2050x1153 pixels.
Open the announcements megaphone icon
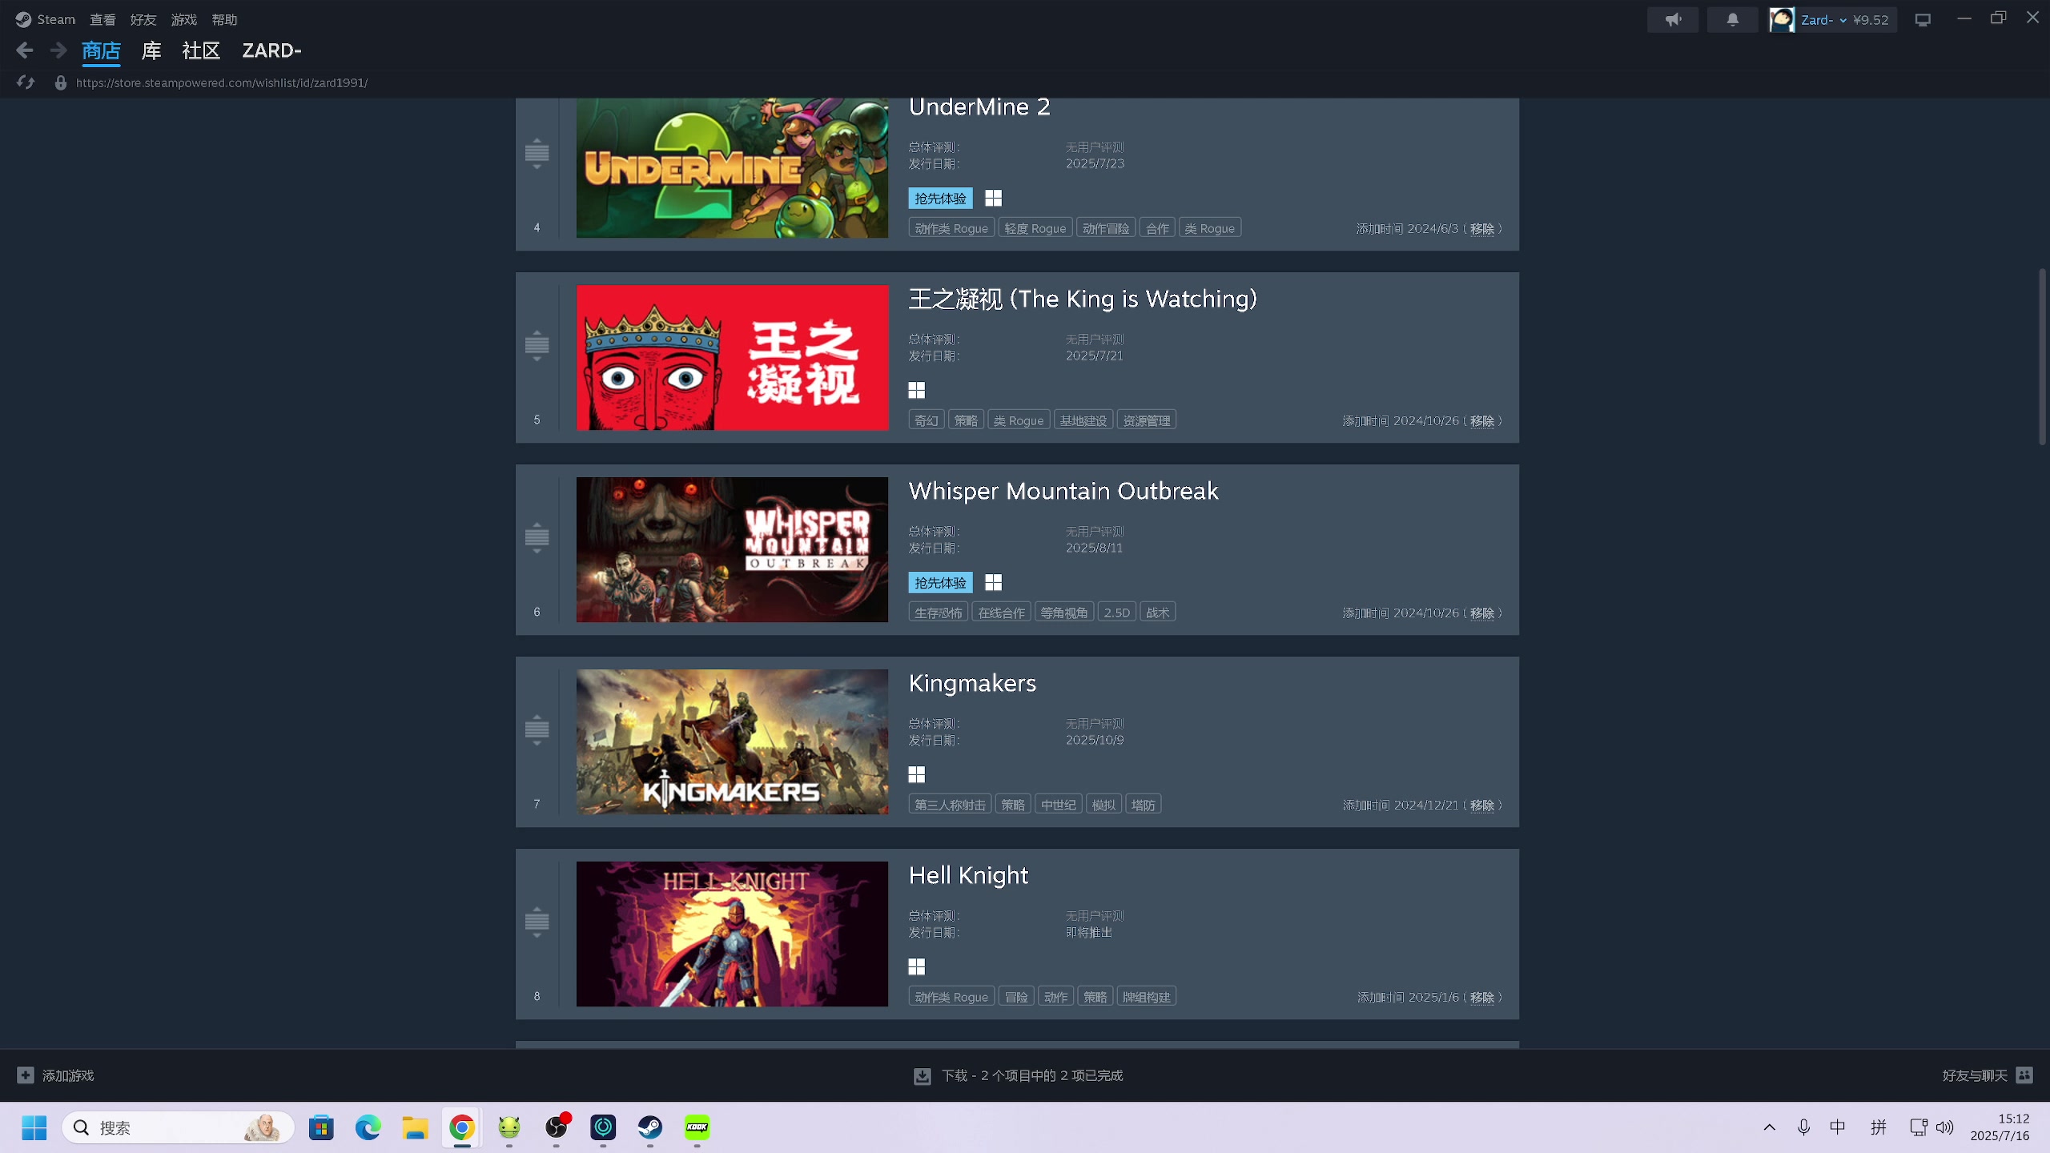(x=1673, y=19)
